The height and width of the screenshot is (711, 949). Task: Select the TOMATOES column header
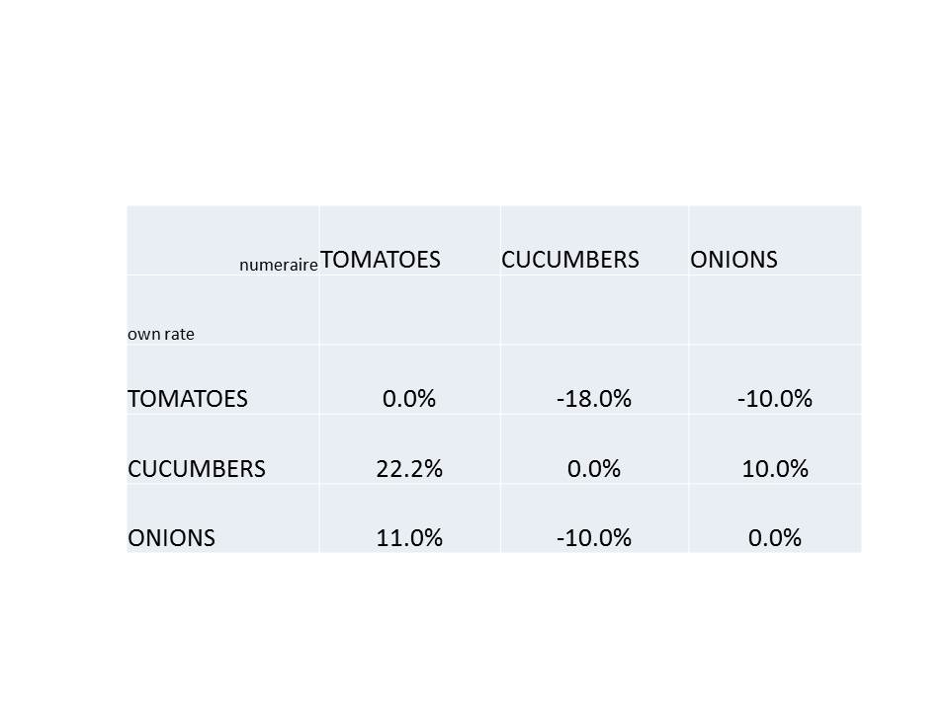381,260
